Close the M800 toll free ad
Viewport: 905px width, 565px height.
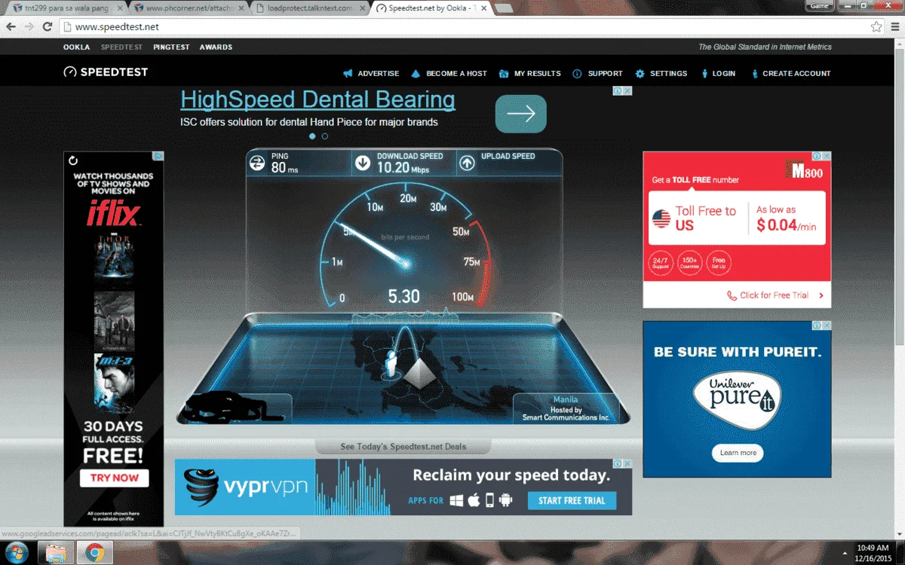[827, 156]
